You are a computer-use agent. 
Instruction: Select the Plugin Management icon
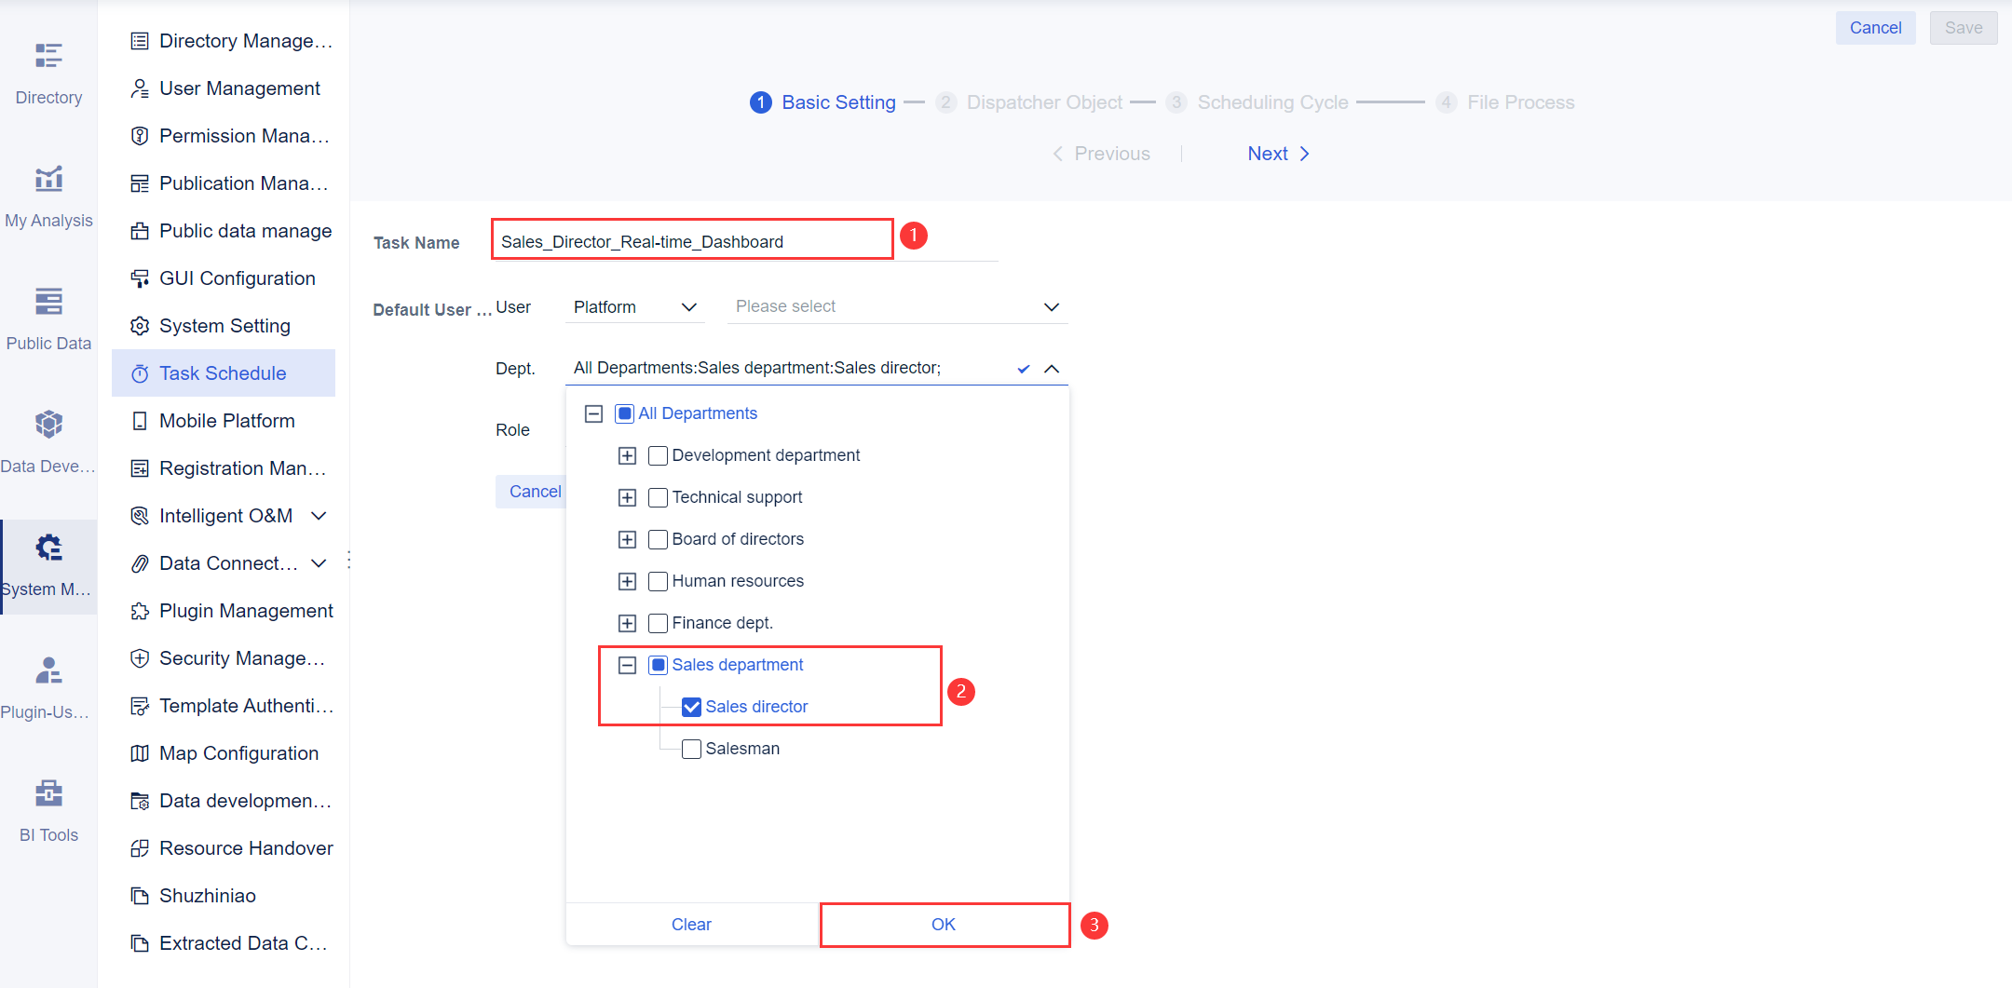140,610
